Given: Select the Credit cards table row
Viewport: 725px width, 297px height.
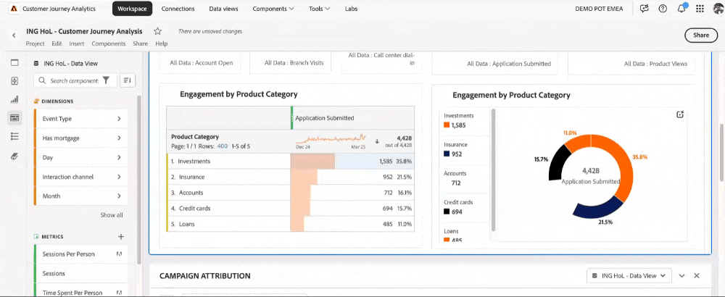Looking at the screenshot, I should click(x=291, y=209).
